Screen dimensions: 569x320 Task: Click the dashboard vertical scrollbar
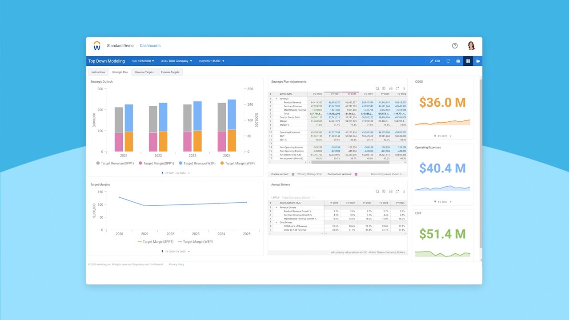(x=481, y=164)
